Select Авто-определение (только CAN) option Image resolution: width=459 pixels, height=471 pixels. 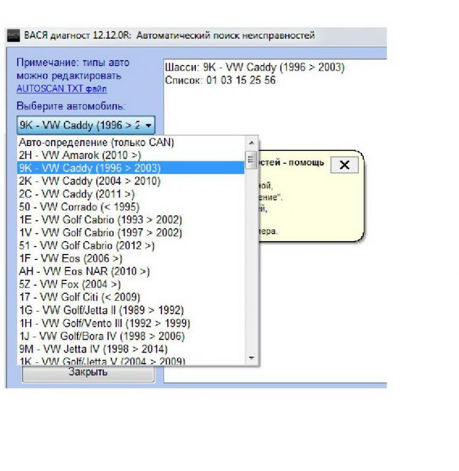(x=131, y=142)
